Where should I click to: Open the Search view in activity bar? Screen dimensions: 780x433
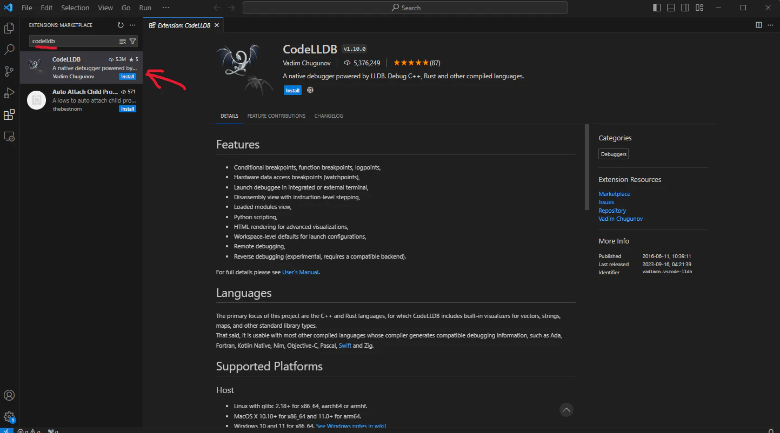[x=9, y=50]
